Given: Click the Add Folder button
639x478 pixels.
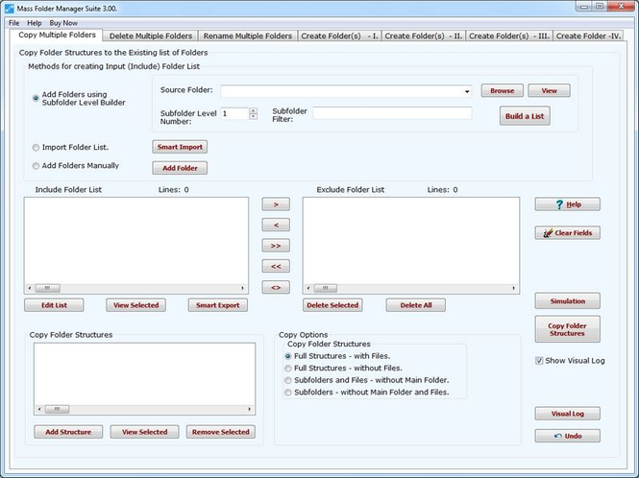Looking at the screenshot, I should [x=180, y=168].
